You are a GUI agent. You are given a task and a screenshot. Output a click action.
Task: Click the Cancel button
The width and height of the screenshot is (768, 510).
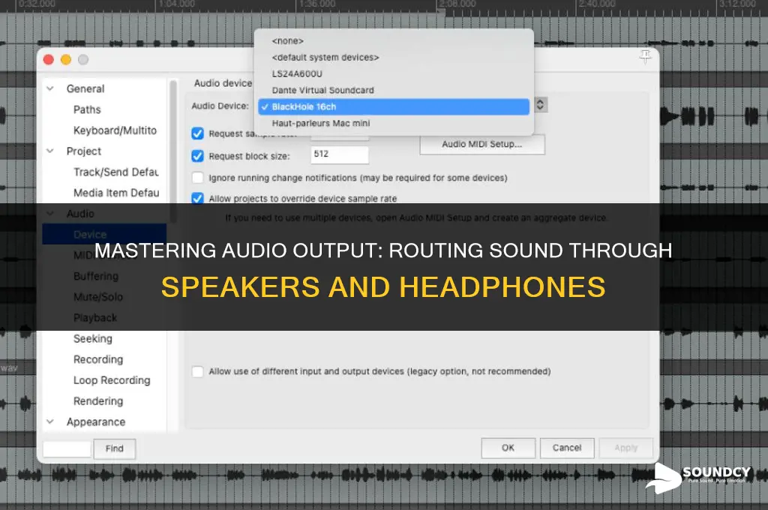pyautogui.click(x=567, y=448)
